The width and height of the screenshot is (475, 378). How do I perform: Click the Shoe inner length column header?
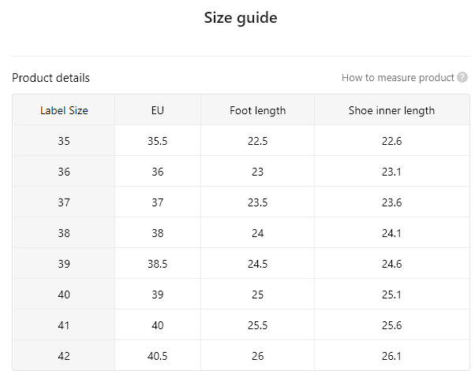pyautogui.click(x=391, y=110)
